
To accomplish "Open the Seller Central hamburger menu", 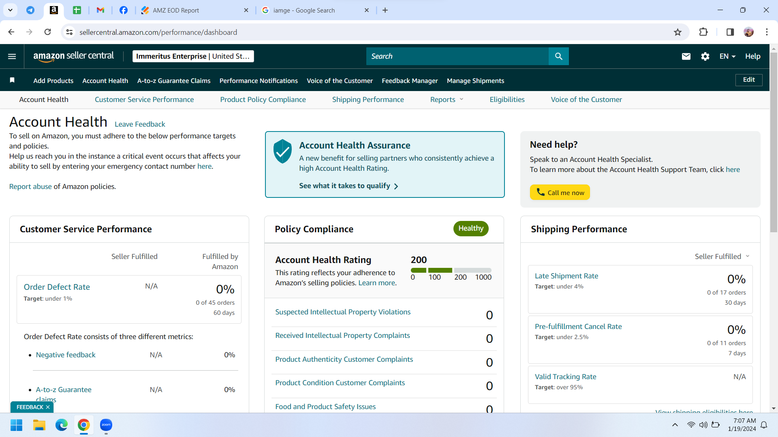I will 12,56.
